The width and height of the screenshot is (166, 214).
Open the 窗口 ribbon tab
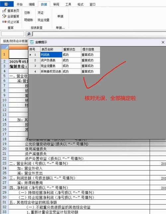(x=92, y=4)
